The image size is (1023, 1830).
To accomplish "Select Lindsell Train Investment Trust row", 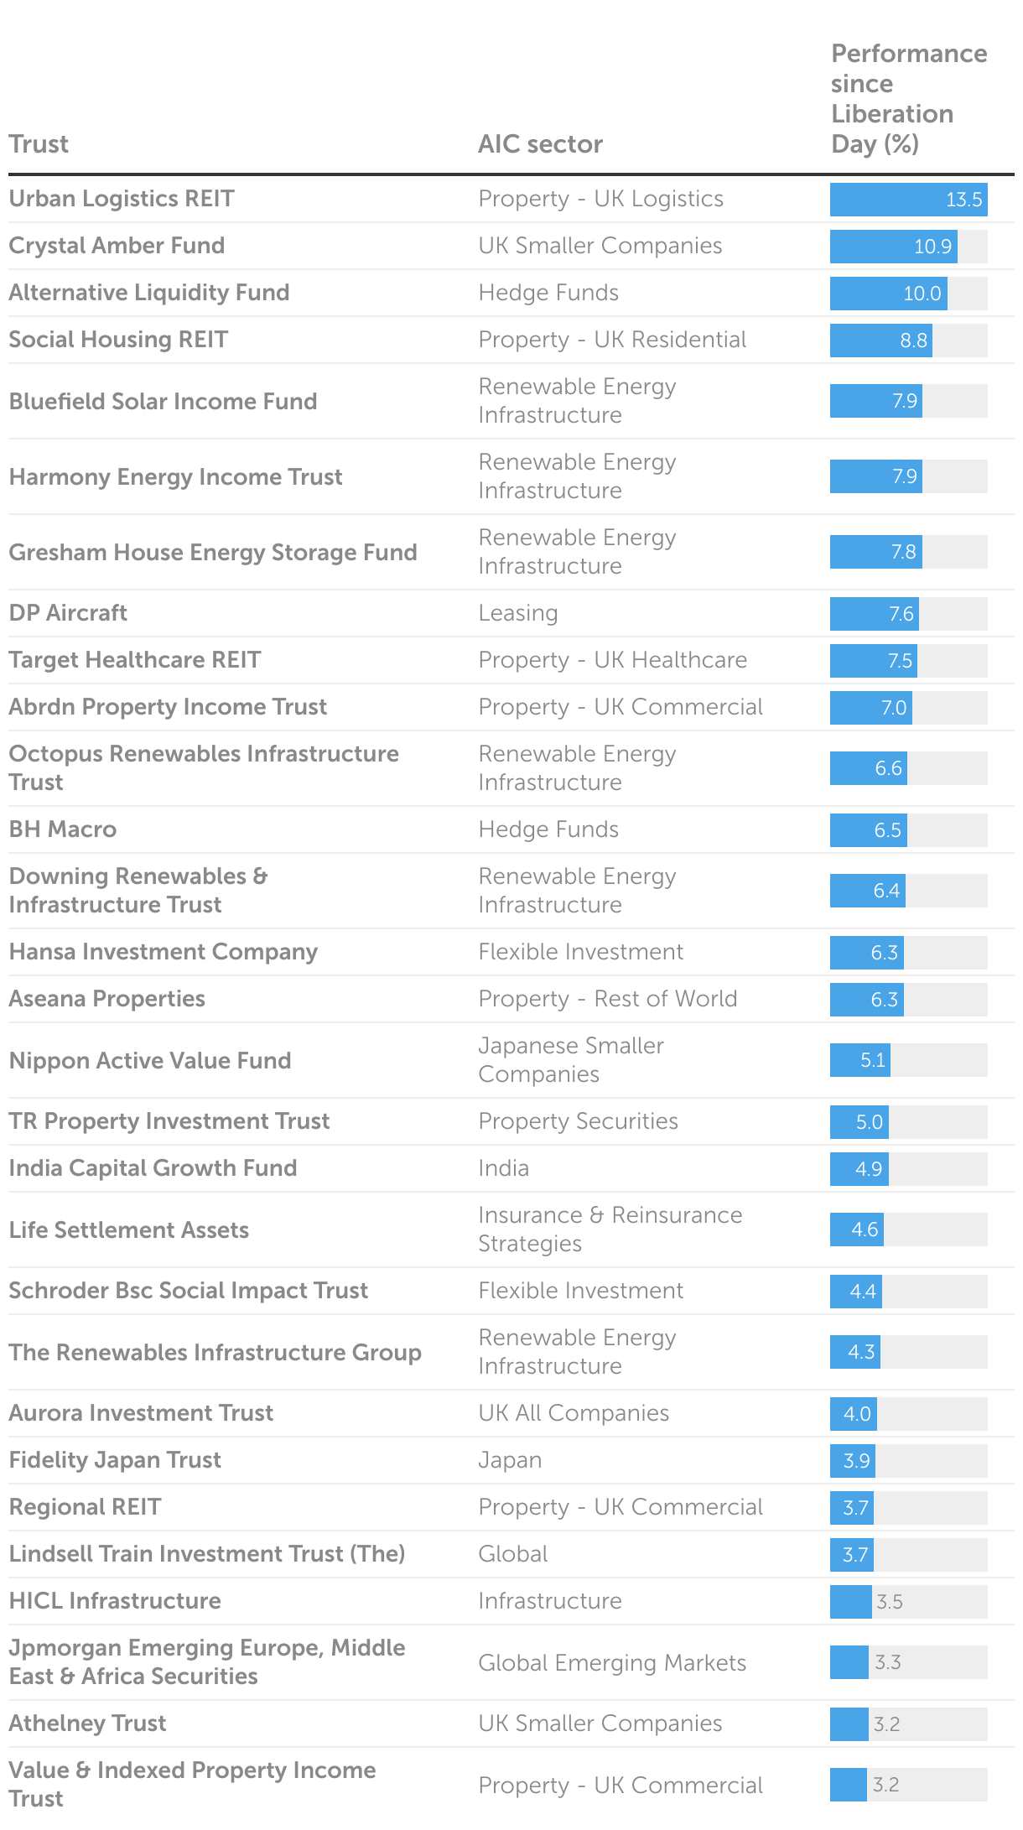I will click(511, 1554).
